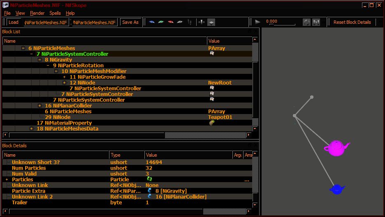Viewport: 385px width, 217px height.
Task: Collapse 8 NiGravity node
Action: (40, 60)
